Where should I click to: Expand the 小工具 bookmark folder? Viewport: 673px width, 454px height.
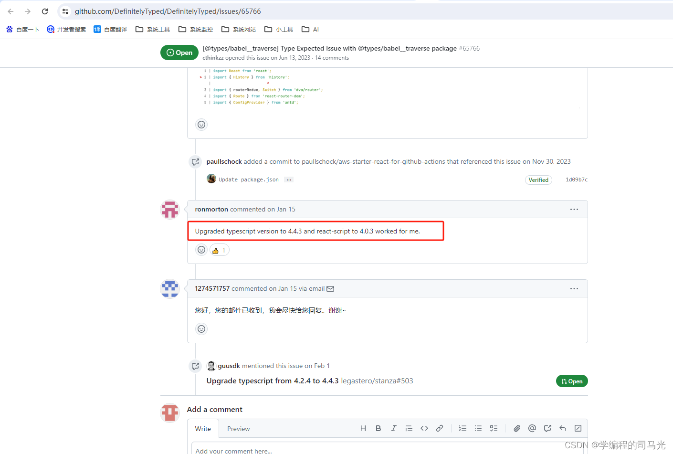(279, 29)
